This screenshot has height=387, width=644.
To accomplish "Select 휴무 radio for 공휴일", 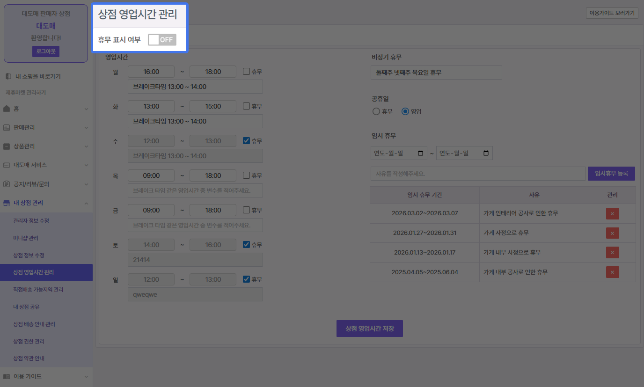I will click(376, 111).
